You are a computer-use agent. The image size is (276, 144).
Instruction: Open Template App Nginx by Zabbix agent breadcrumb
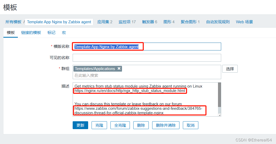(x=59, y=22)
